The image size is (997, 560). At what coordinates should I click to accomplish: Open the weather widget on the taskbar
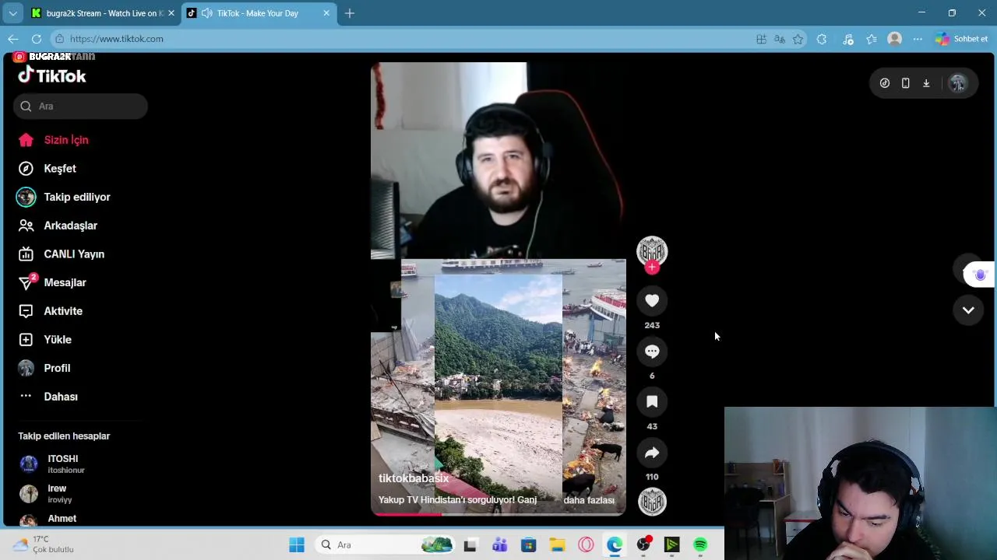coord(44,544)
